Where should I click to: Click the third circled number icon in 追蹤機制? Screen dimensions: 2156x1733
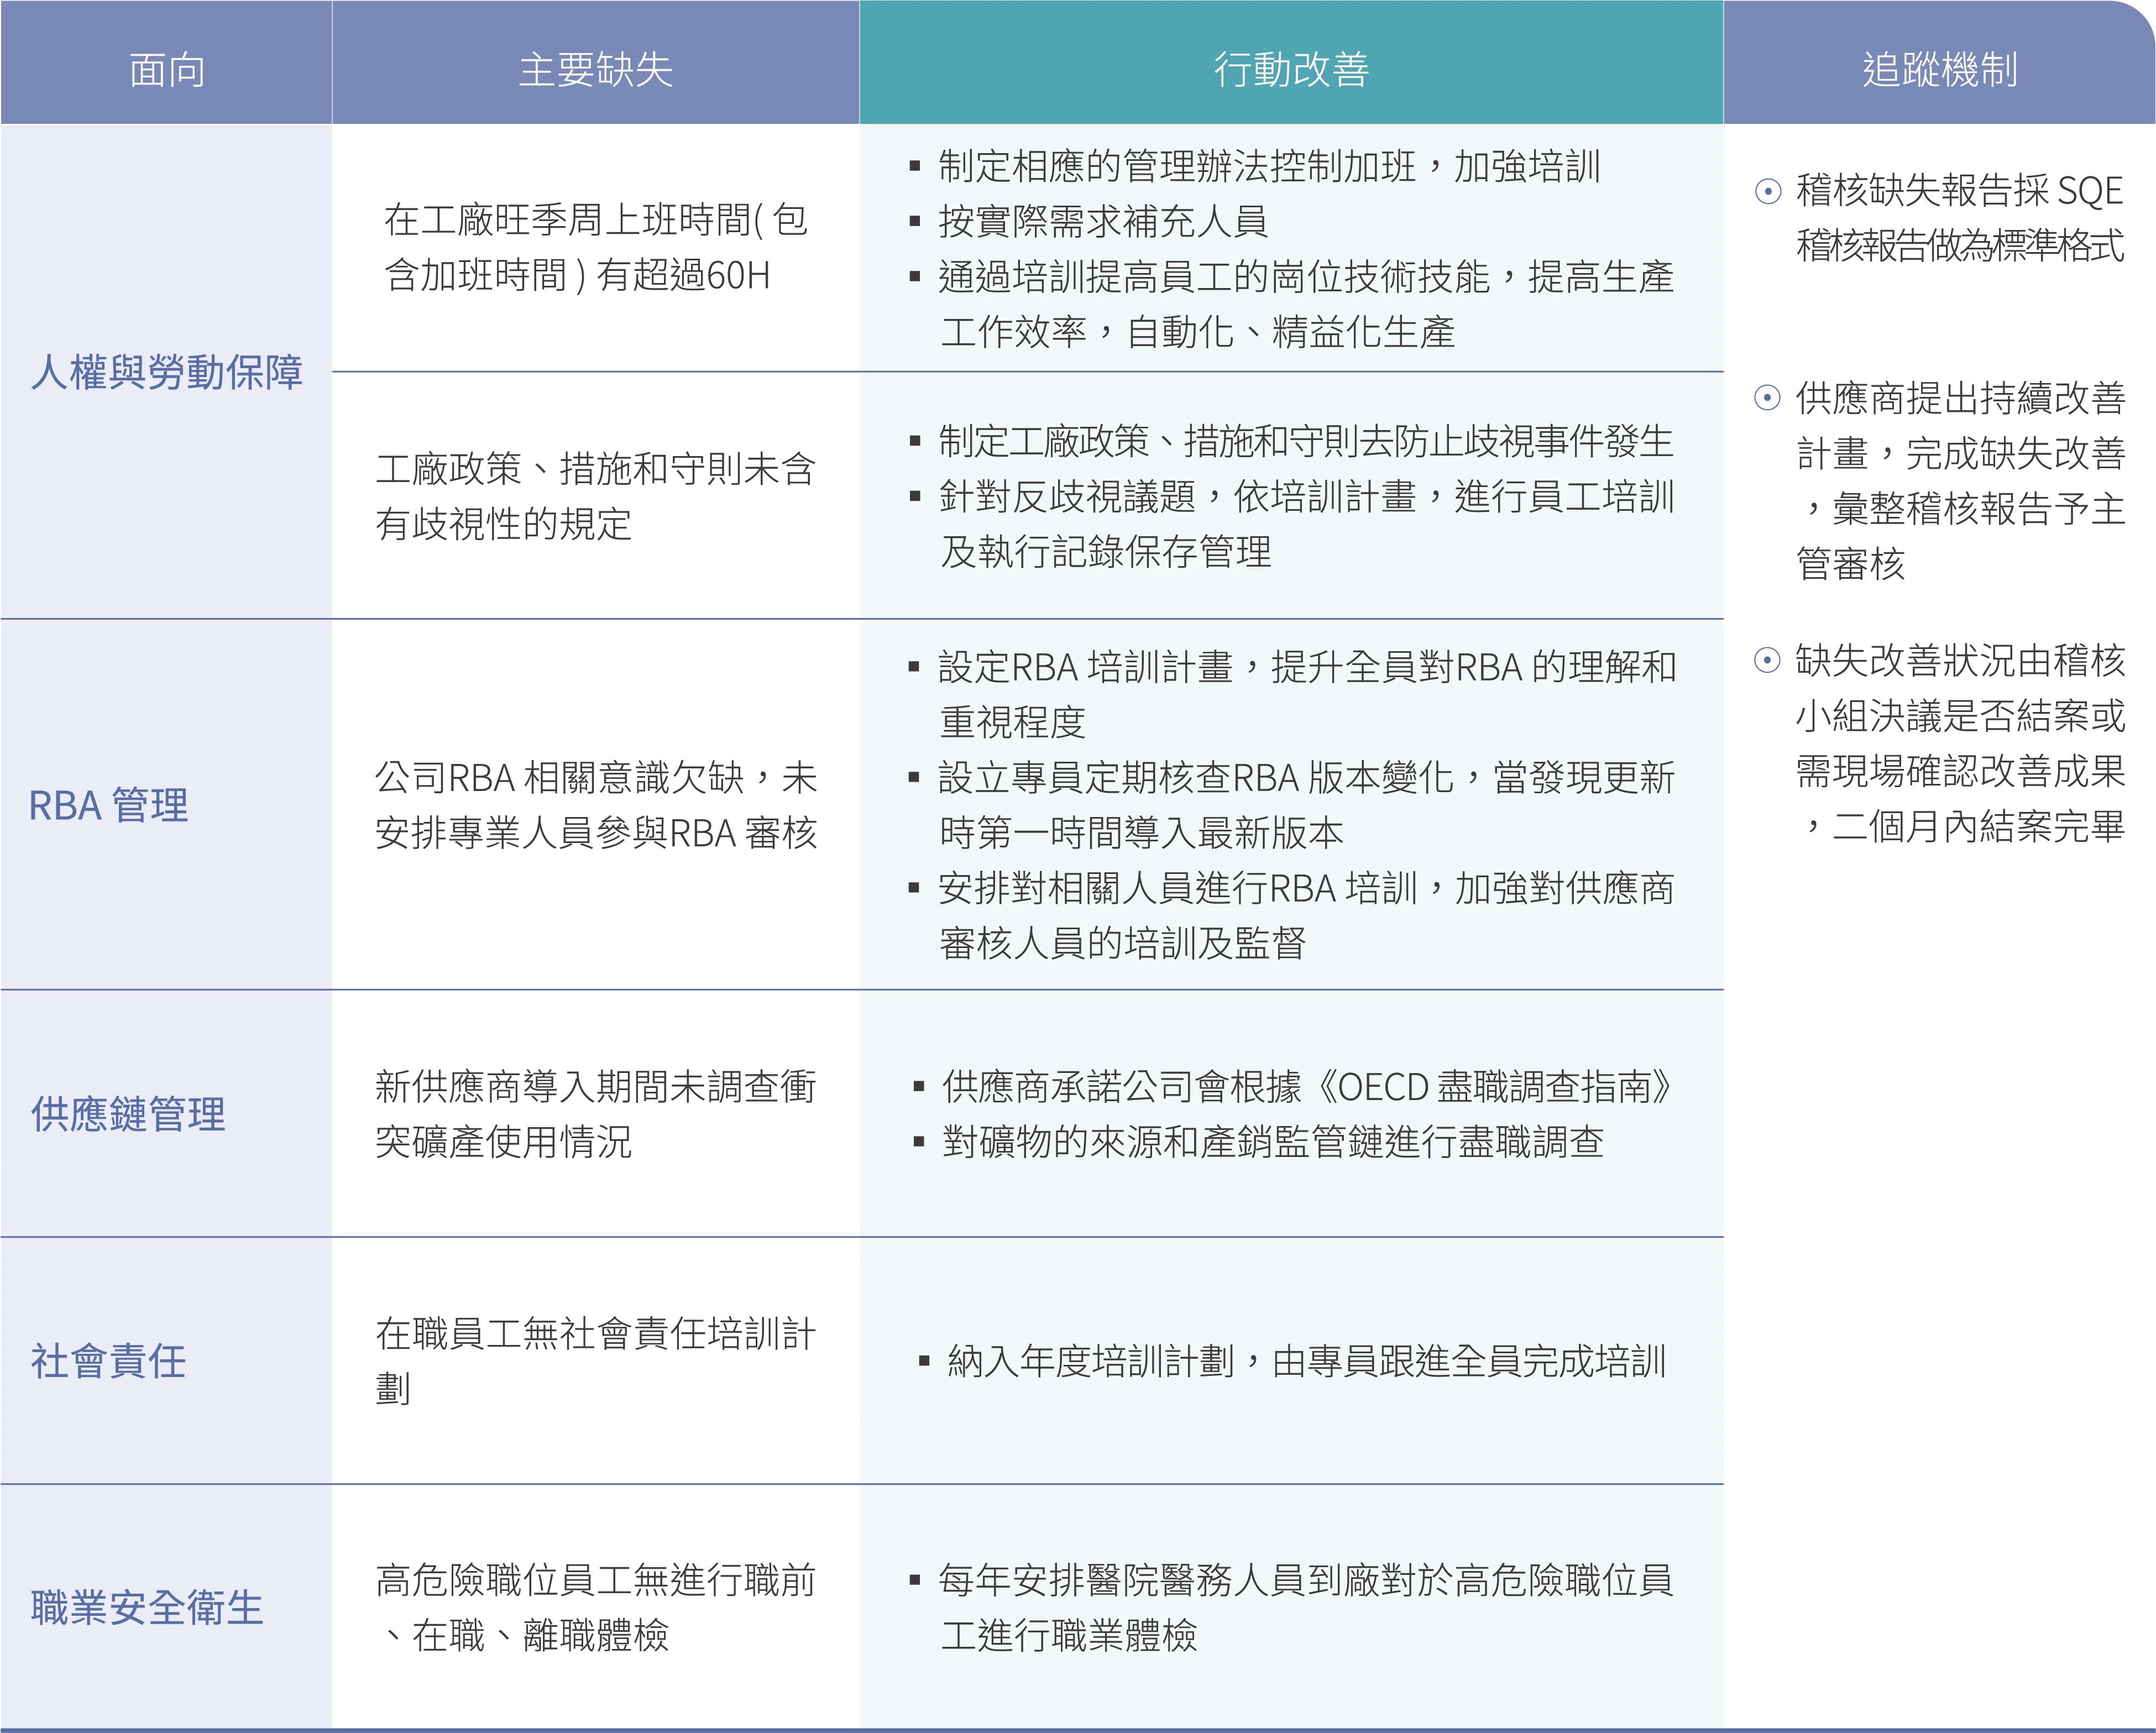[x=1767, y=660]
